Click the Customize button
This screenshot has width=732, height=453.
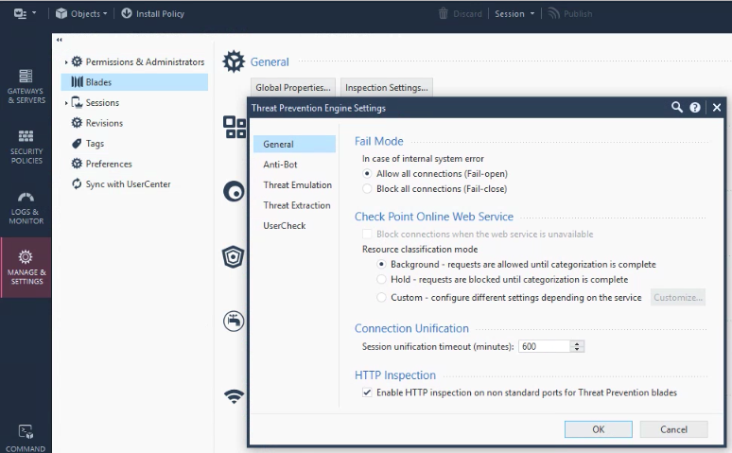(x=678, y=298)
